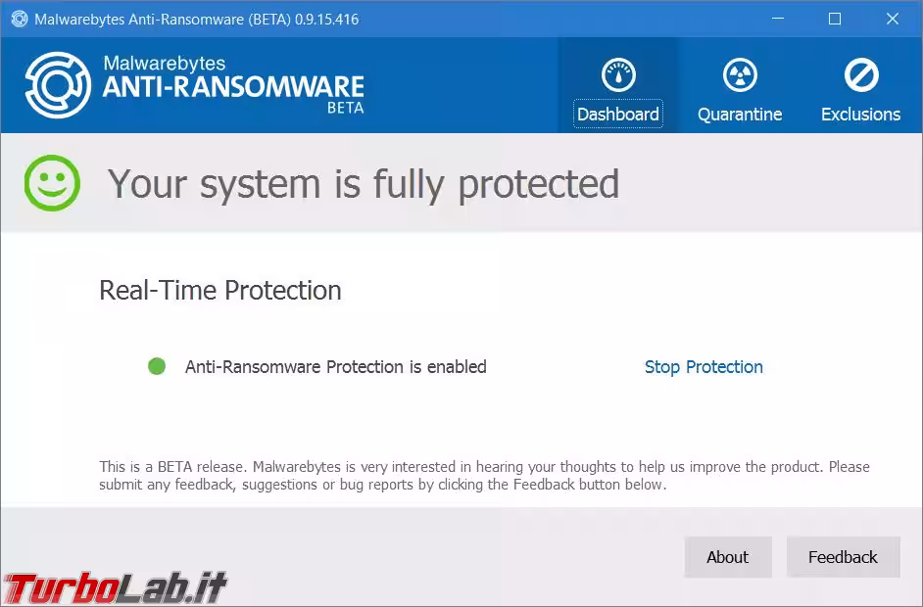The width and height of the screenshot is (923, 607).
Task: Maximize the Anti-Ransomware window
Action: [x=835, y=19]
